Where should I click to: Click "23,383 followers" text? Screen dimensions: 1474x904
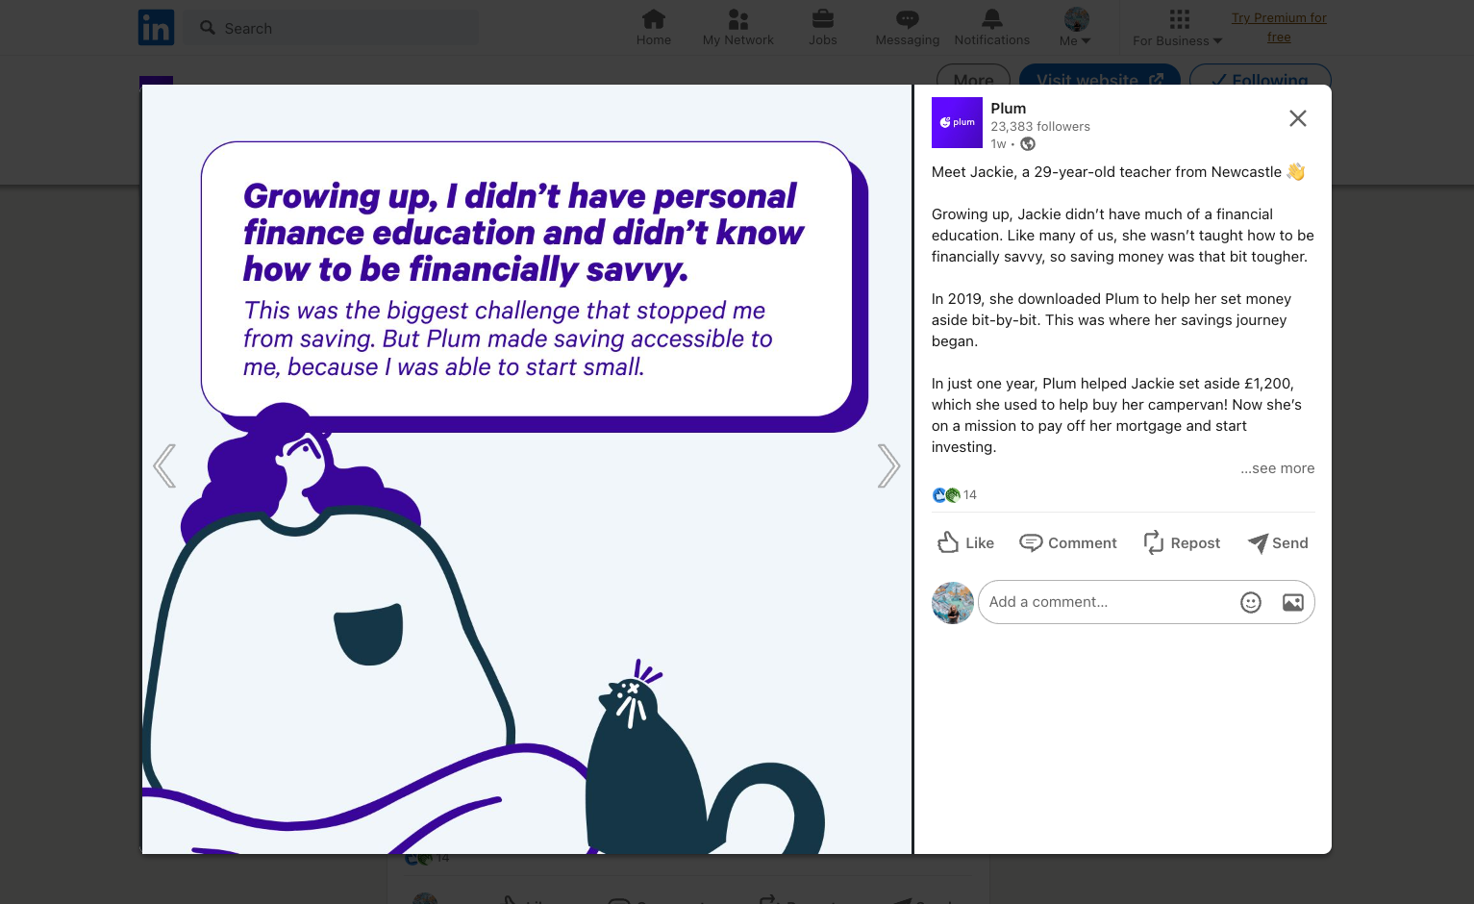[x=1040, y=127]
